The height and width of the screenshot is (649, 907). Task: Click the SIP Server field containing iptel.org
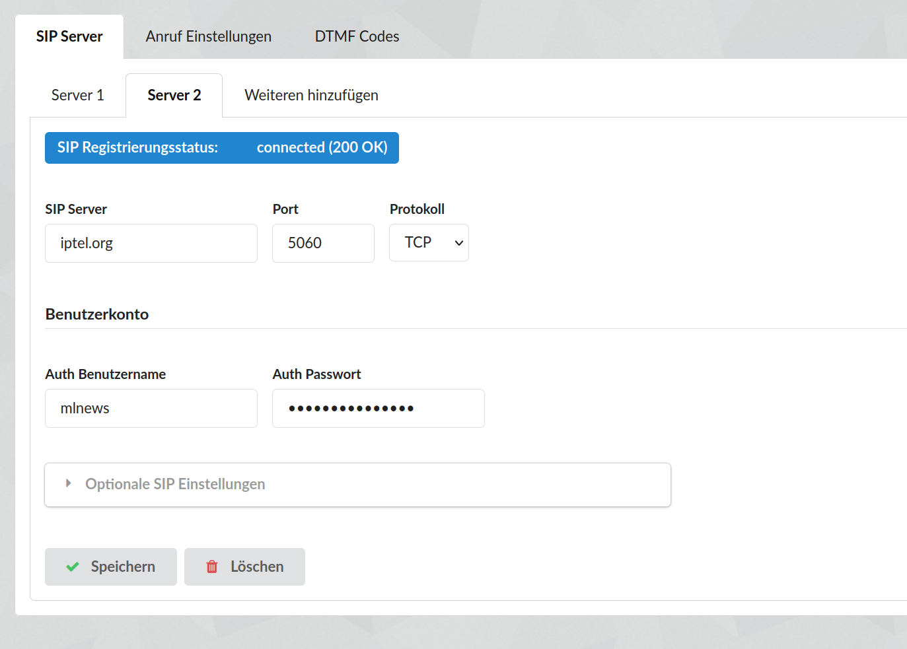[151, 243]
